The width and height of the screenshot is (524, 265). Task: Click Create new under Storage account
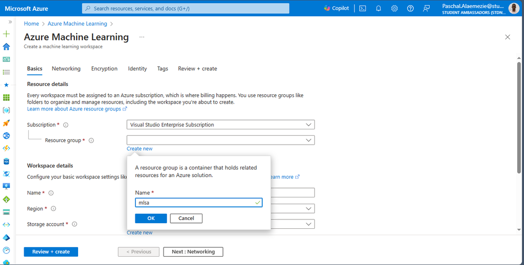point(140,233)
